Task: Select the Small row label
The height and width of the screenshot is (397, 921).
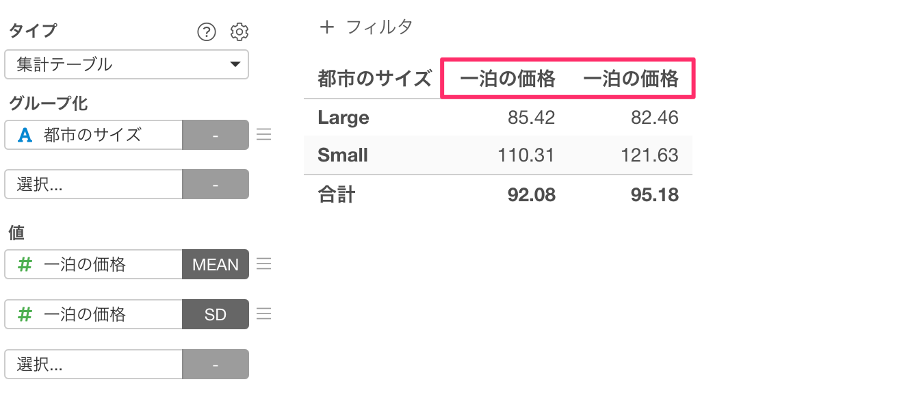Action: (343, 155)
